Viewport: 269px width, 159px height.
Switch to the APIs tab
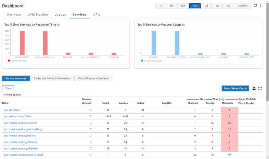click(97, 15)
